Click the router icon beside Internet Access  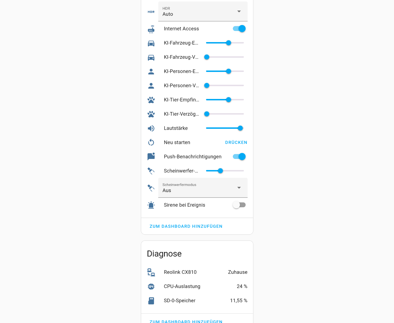[x=151, y=29]
